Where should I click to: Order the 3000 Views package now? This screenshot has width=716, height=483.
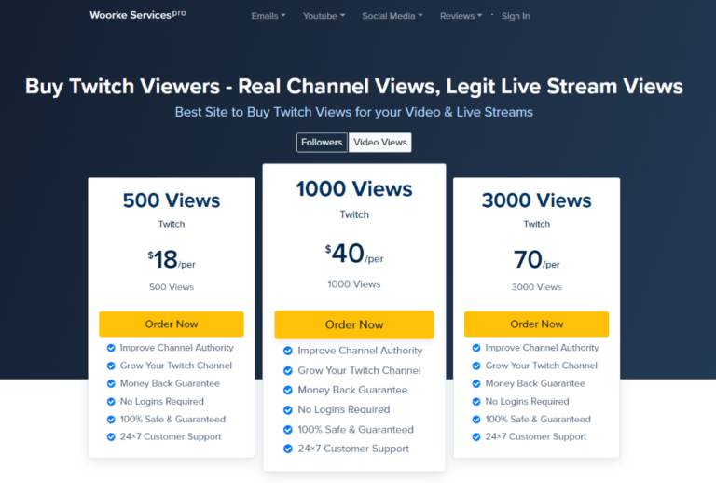pyautogui.click(x=537, y=324)
